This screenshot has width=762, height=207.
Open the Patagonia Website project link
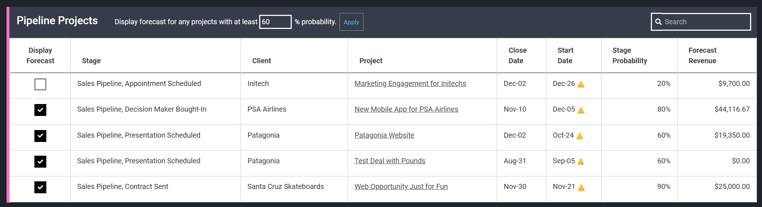point(384,135)
